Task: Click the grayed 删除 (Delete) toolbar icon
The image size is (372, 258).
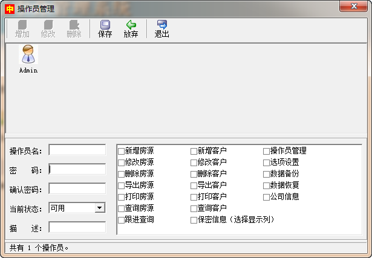Action: pos(74,25)
